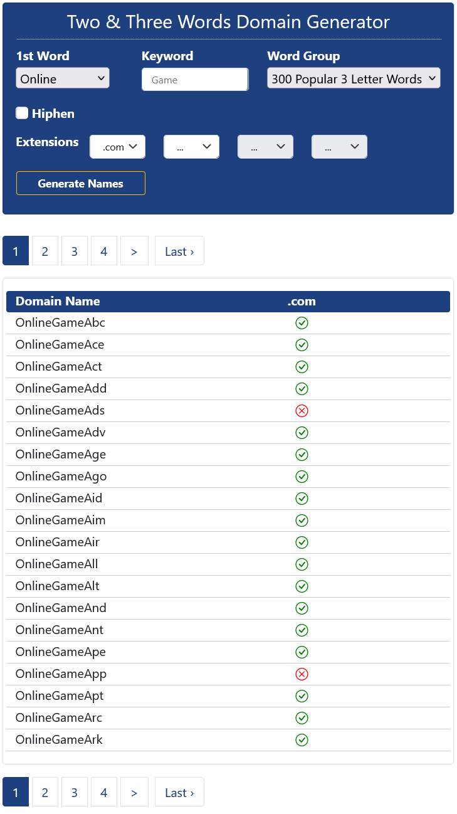Screen dimensions: 457x814
Task: Click the green checkmark for OnlineGameAnt
Action: tap(302, 630)
